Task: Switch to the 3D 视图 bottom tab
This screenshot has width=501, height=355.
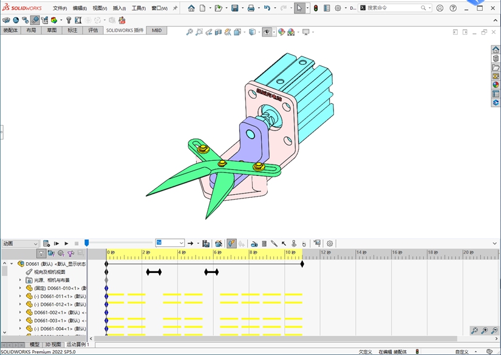Action: [x=53, y=344]
